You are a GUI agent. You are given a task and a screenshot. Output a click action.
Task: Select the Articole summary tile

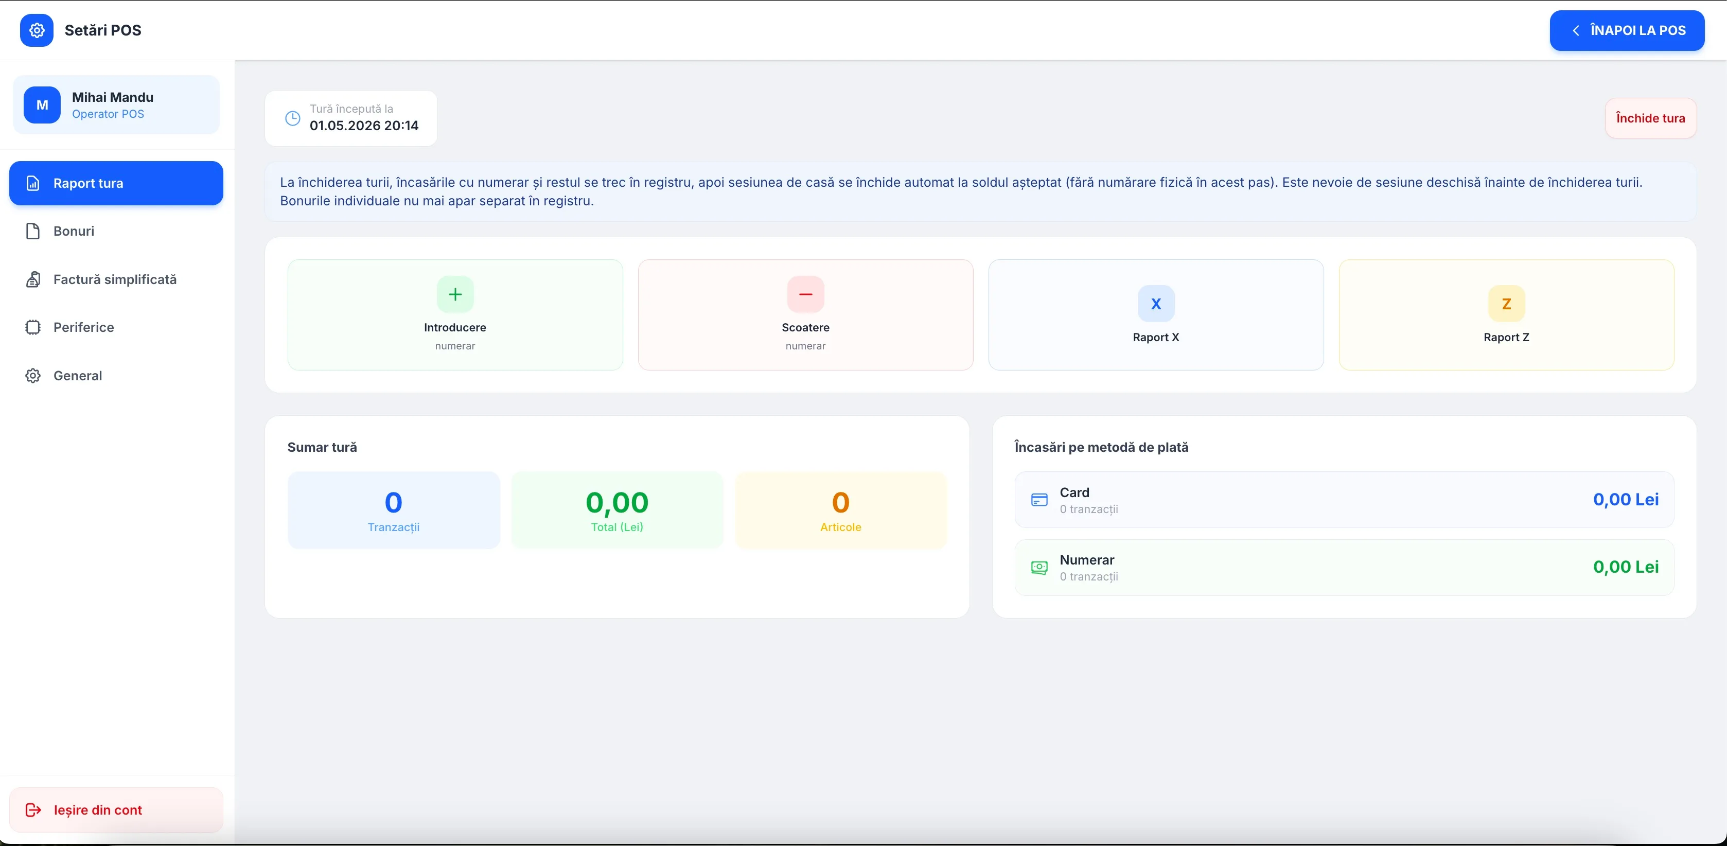pos(841,510)
